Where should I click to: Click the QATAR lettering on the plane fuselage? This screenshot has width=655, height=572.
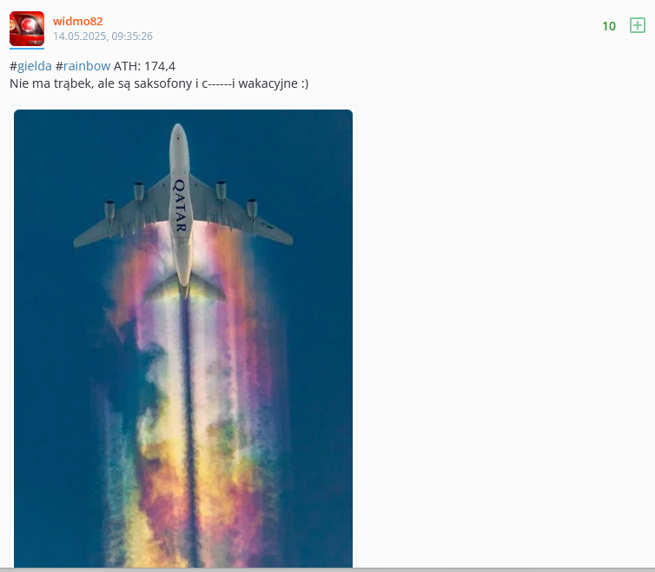click(x=180, y=205)
